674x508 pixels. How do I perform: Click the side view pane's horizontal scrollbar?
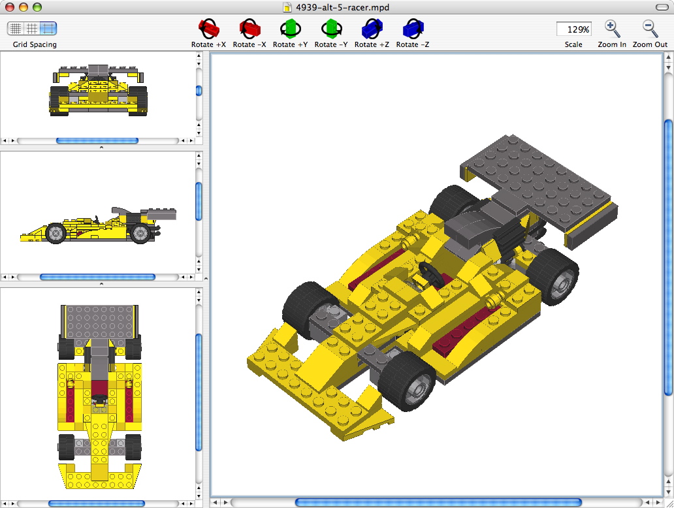coord(98,276)
